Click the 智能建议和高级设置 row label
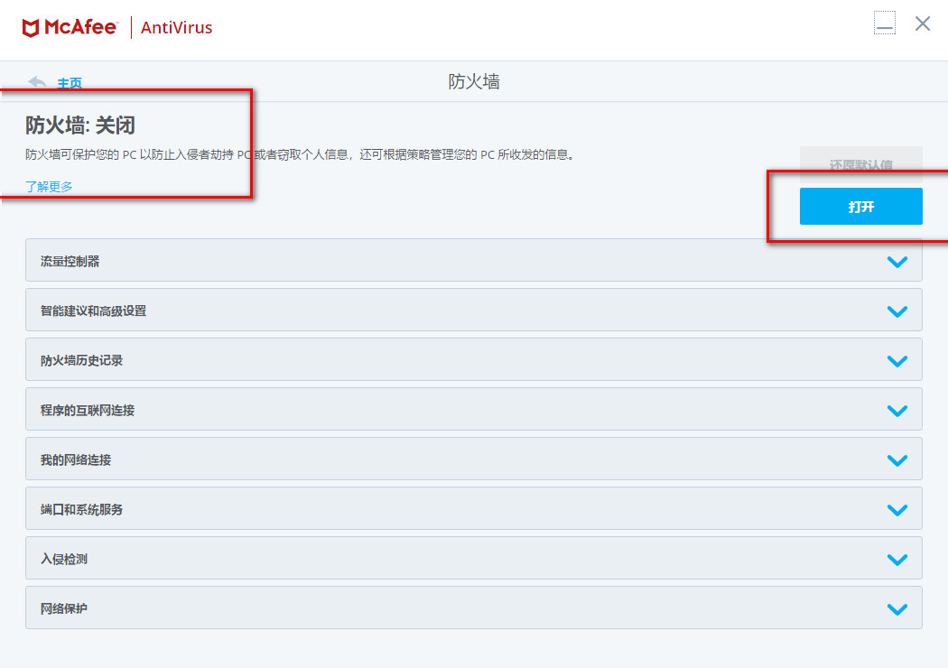 94,311
